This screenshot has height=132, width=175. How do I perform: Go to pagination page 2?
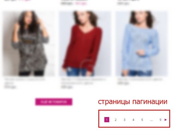click(116, 120)
